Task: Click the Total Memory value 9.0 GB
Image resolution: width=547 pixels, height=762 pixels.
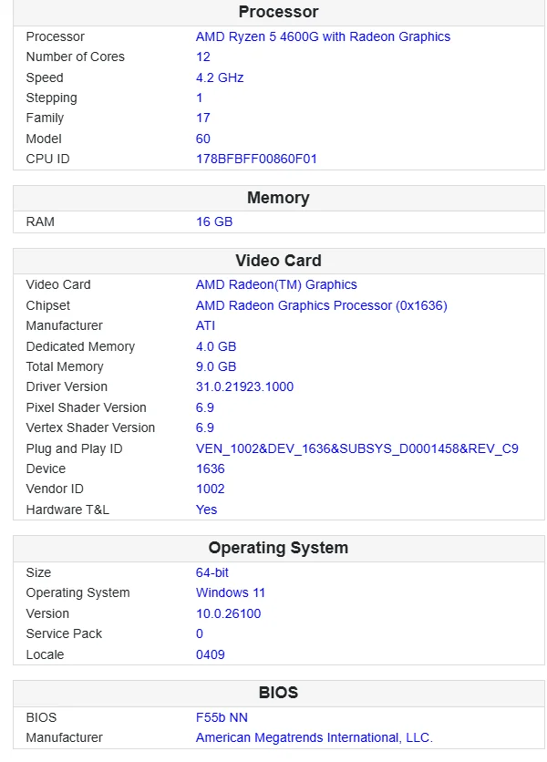Action: pyautogui.click(x=216, y=367)
